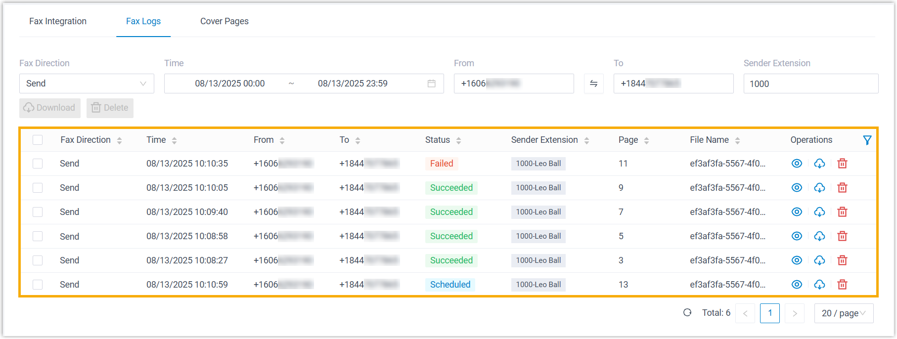Open calendar icon in Time range field

(x=431, y=84)
